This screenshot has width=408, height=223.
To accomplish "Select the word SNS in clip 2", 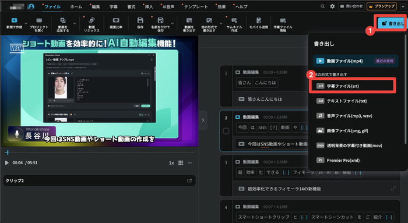I will tap(262, 128).
